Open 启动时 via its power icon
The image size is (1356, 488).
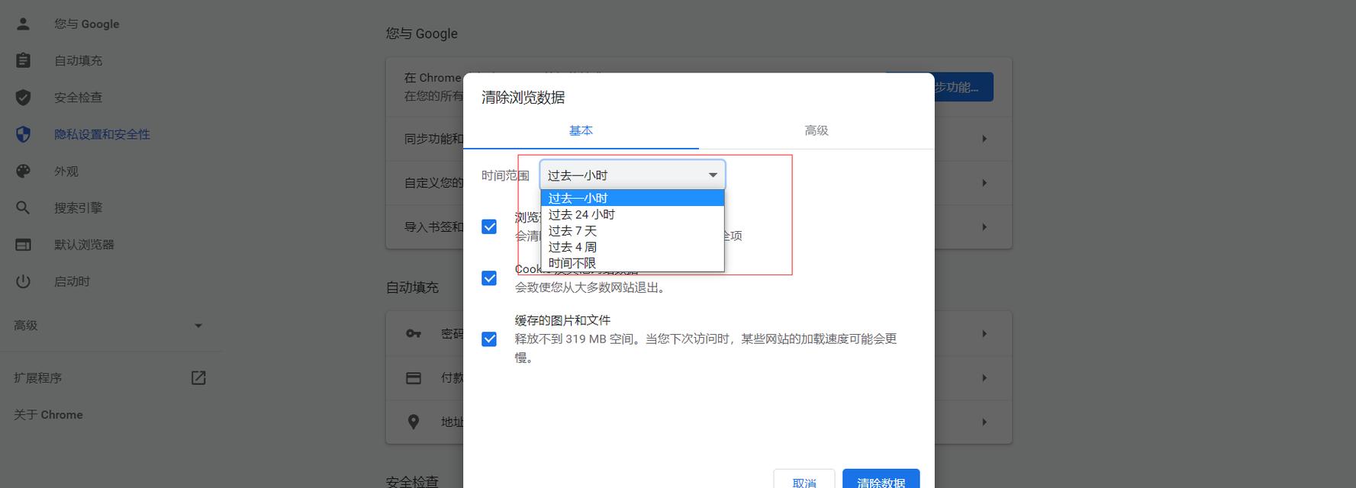coord(23,281)
